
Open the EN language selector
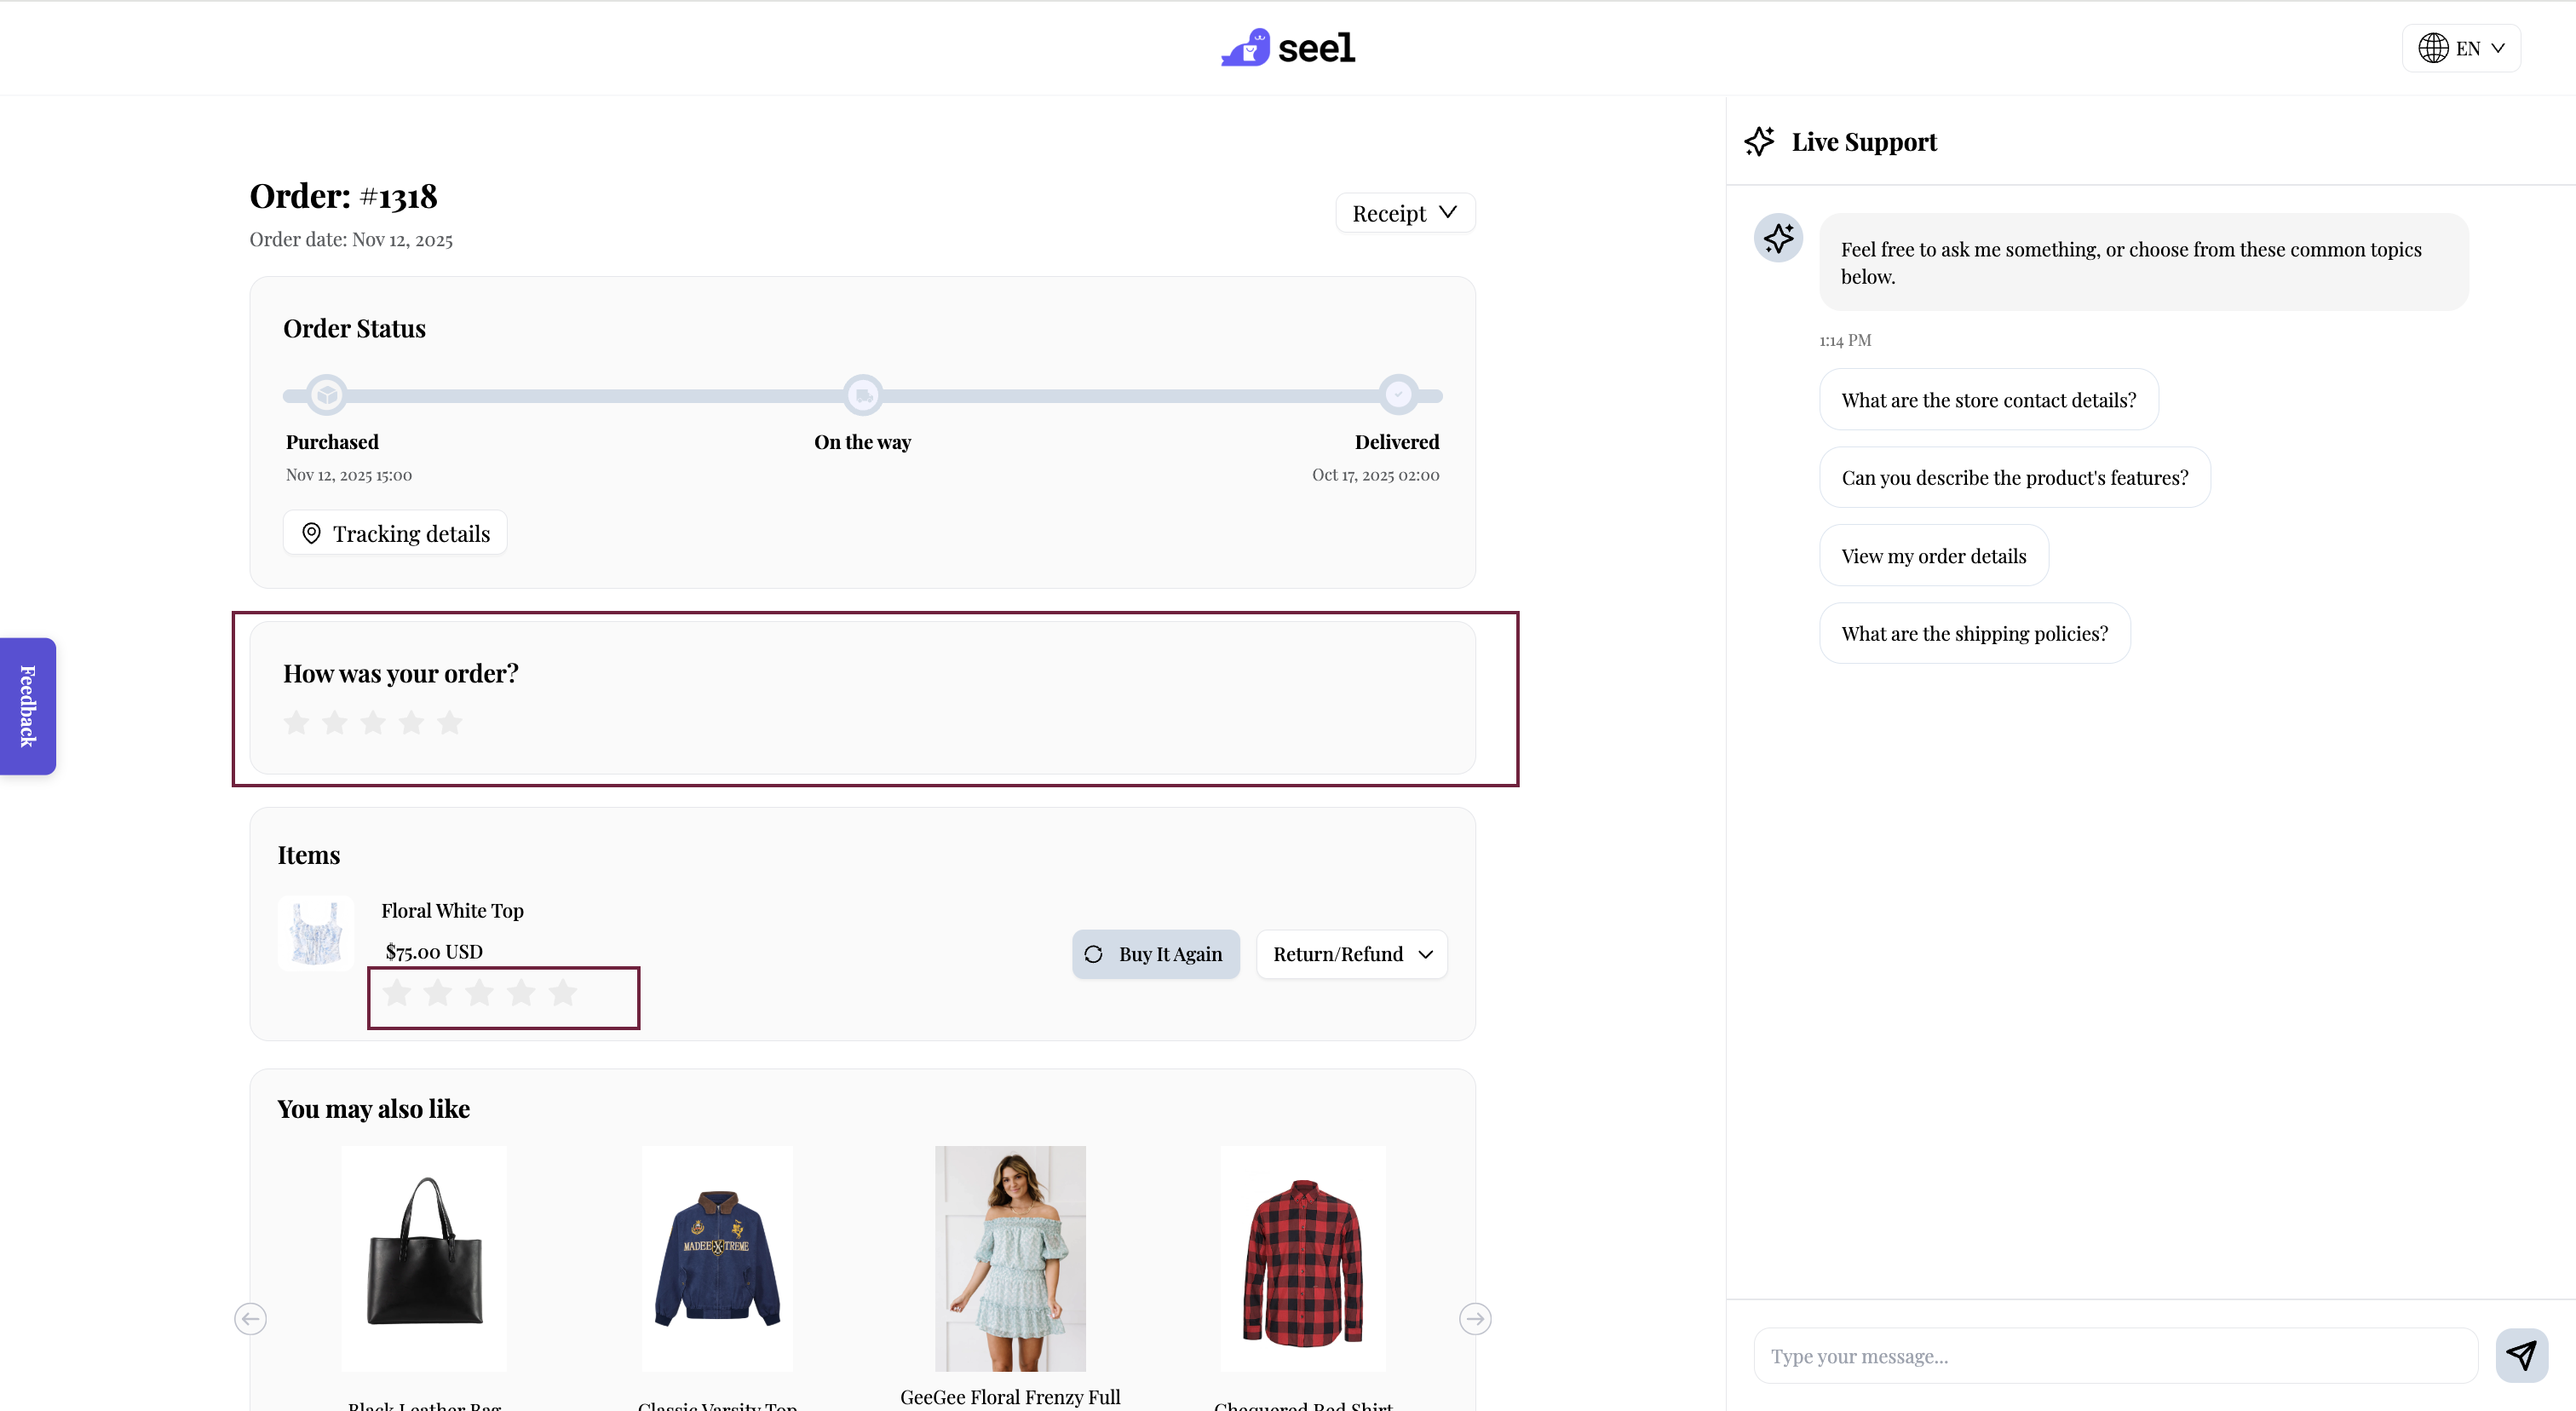(x=2460, y=48)
